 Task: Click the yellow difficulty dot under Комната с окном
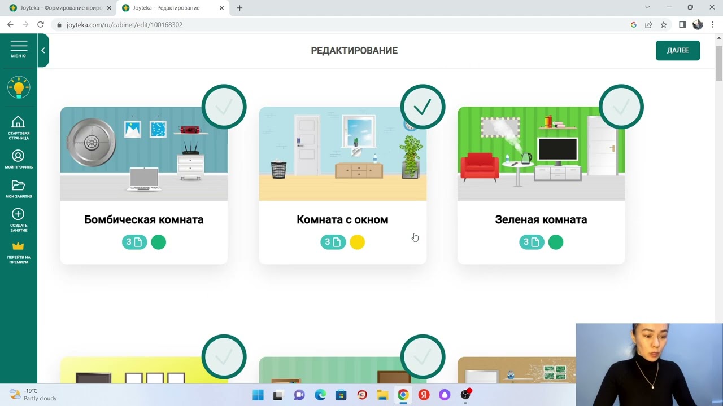tap(358, 242)
